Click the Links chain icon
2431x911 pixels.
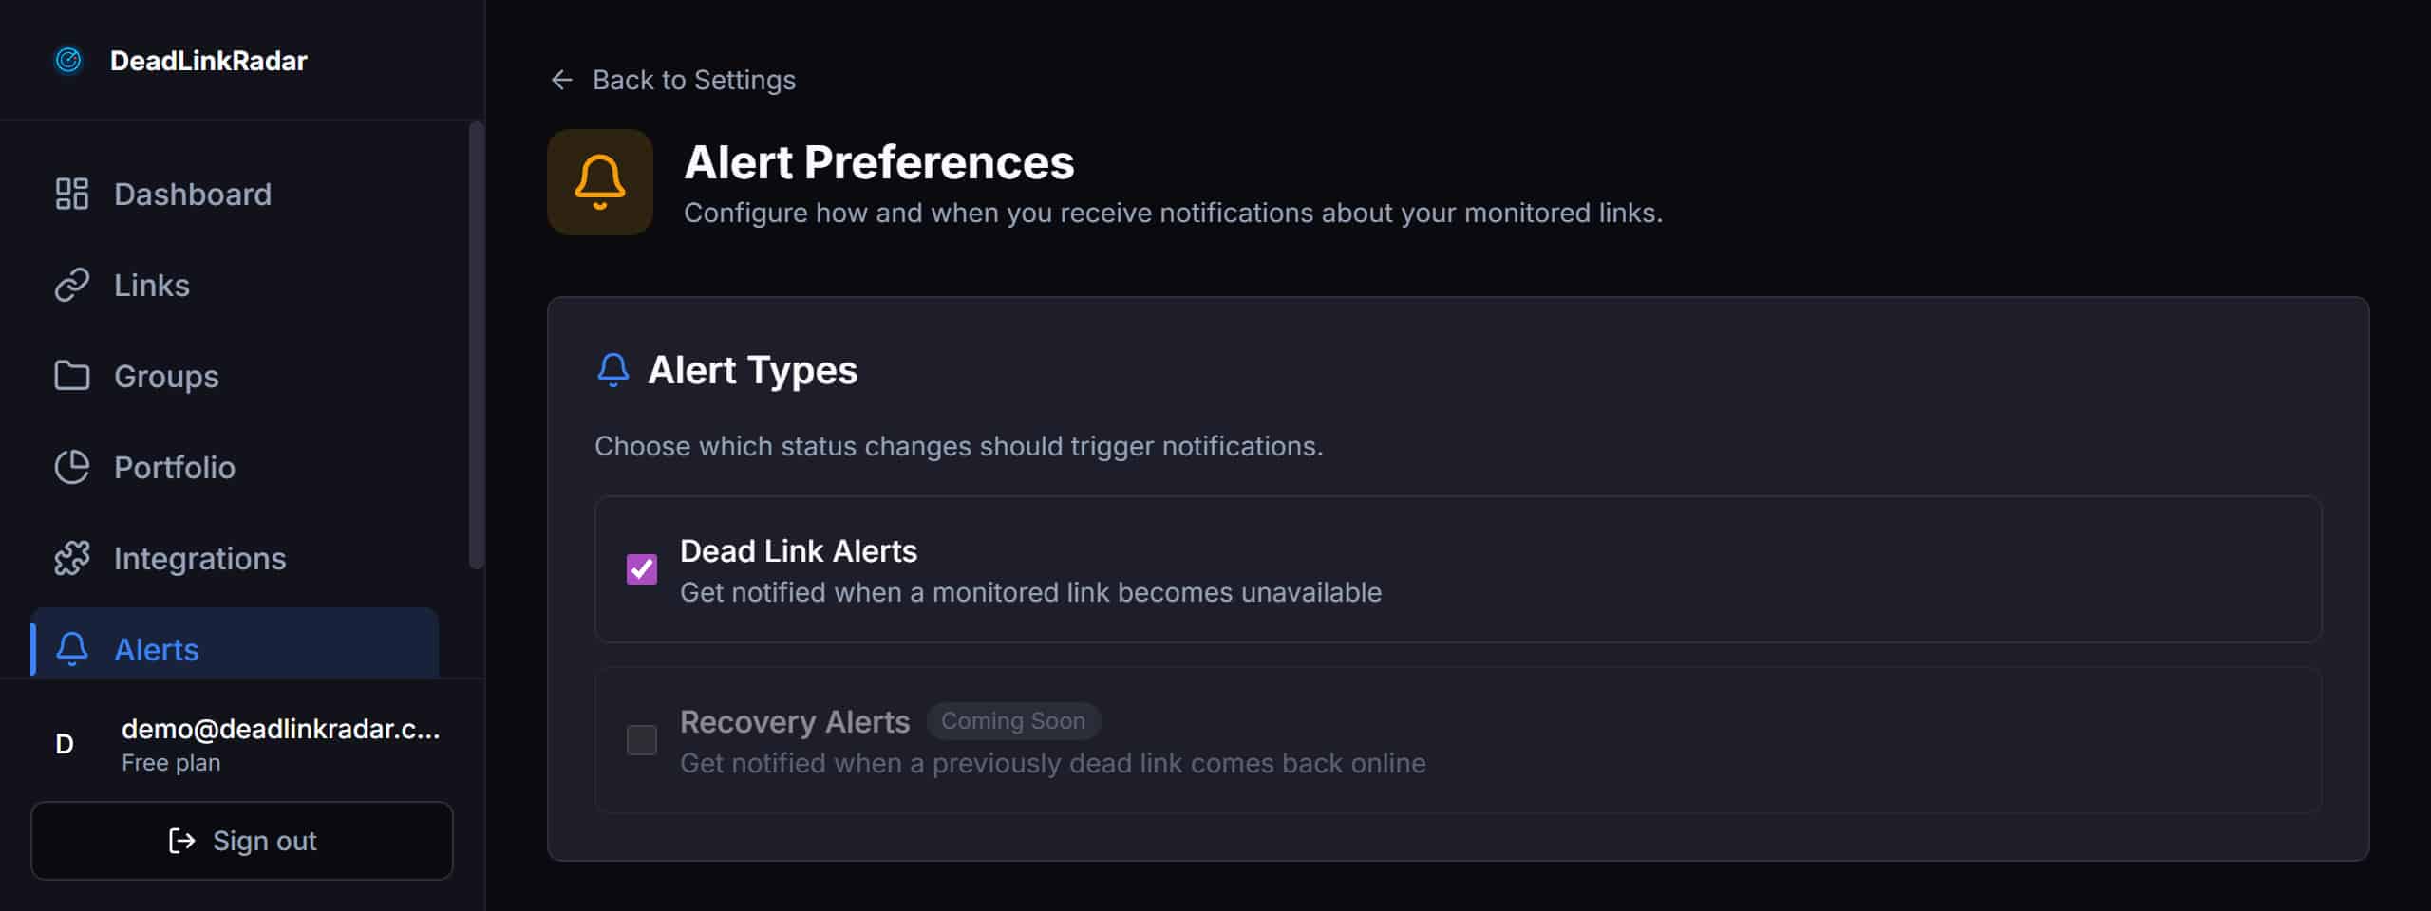(72, 285)
